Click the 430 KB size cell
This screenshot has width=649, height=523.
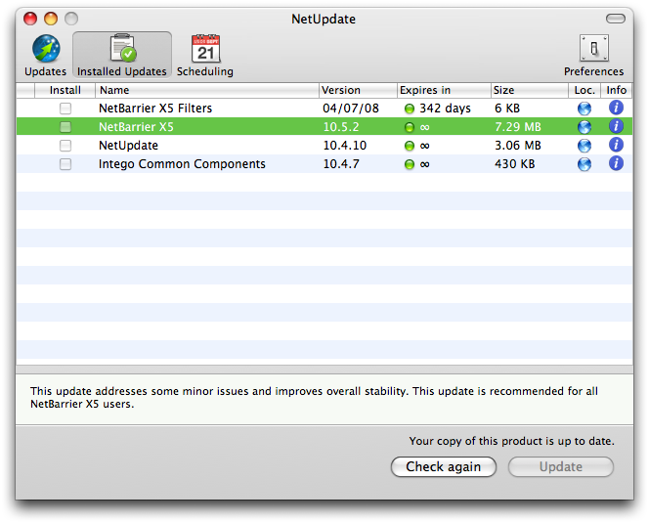click(x=514, y=164)
